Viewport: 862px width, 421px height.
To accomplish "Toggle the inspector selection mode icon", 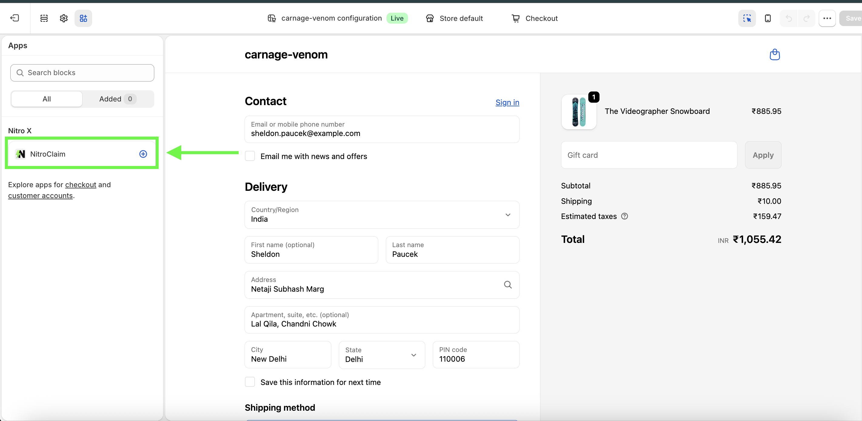I will coord(747,18).
